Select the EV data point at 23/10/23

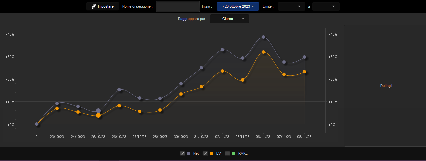(57, 108)
